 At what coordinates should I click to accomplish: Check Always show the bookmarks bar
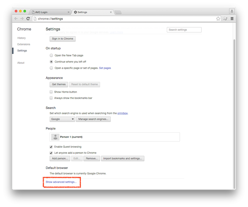coord(51,98)
